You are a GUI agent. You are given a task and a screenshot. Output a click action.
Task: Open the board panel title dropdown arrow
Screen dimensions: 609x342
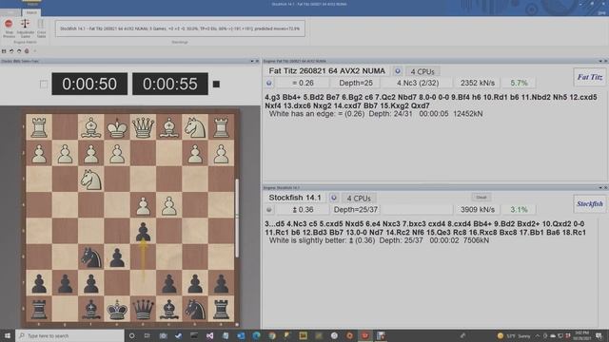[x=251, y=61]
